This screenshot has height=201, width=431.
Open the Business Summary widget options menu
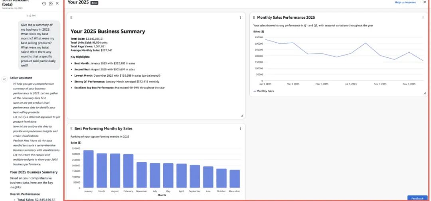pyautogui.click(x=240, y=18)
